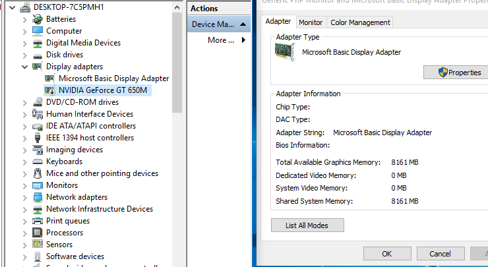Click the device tree scrollbar thumb
Viewport: 488px width, 267px height.
click(x=177, y=63)
